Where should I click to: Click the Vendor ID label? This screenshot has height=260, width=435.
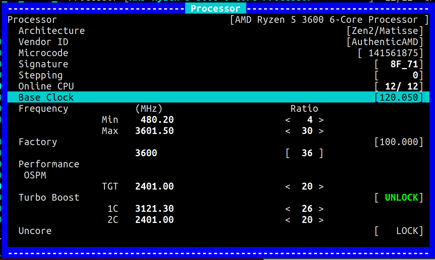[43, 42]
